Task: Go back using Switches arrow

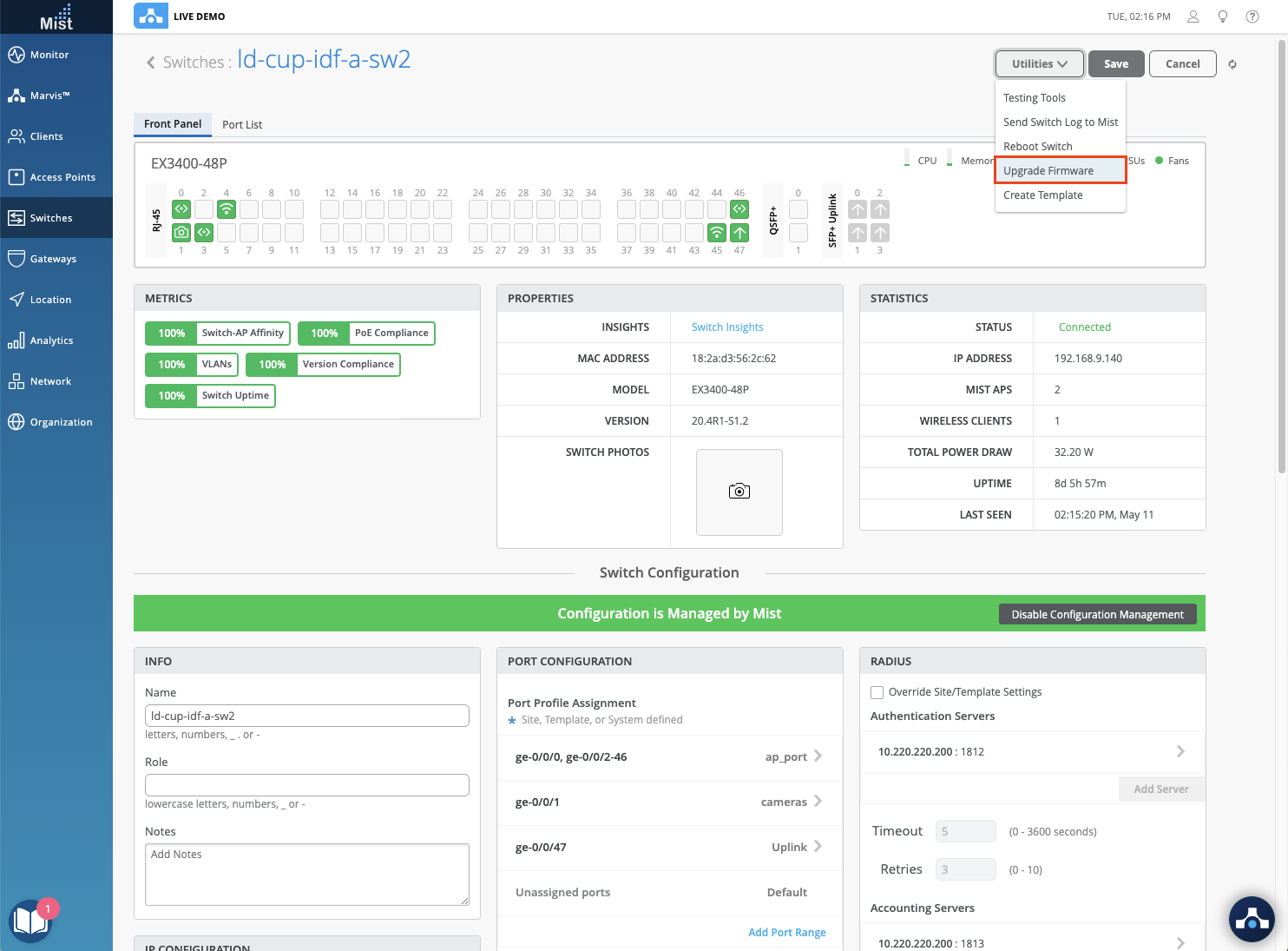Action: click(x=151, y=63)
